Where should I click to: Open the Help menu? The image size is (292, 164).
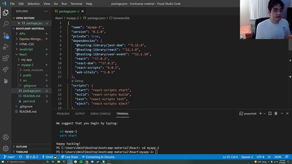[89, 4]
